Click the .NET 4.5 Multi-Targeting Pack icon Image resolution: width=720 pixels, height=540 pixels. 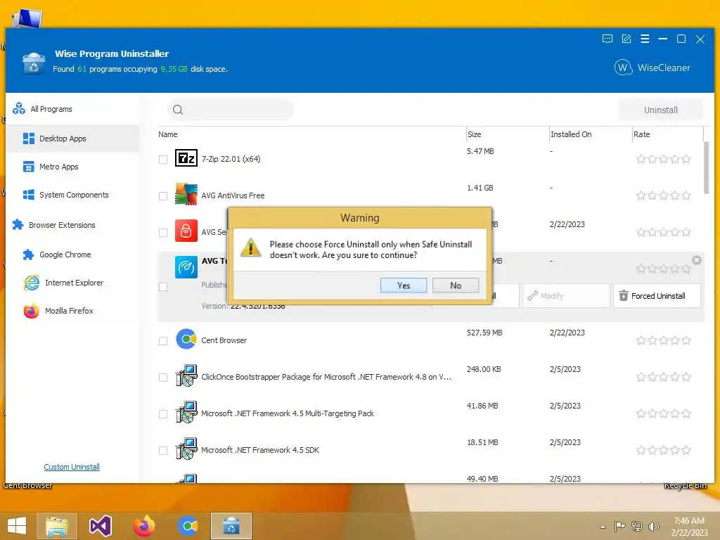186,412
